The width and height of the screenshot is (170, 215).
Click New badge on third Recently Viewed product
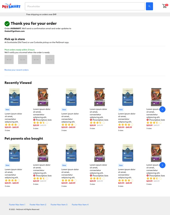point(64,110)
